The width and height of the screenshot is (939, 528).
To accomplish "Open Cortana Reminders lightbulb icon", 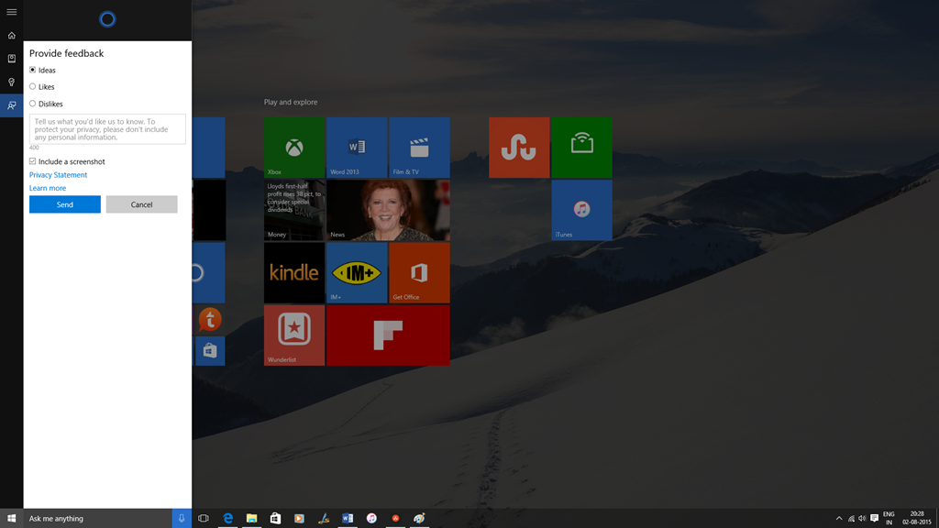I will click(x=11, y=82).
